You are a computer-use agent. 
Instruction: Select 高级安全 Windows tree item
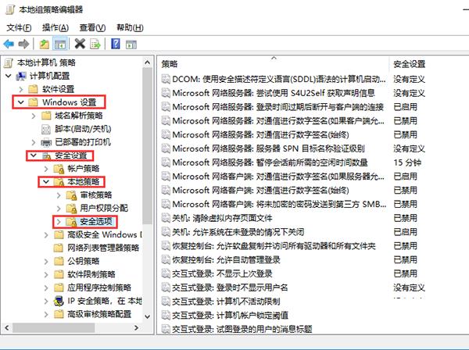[x=105, y=234]
